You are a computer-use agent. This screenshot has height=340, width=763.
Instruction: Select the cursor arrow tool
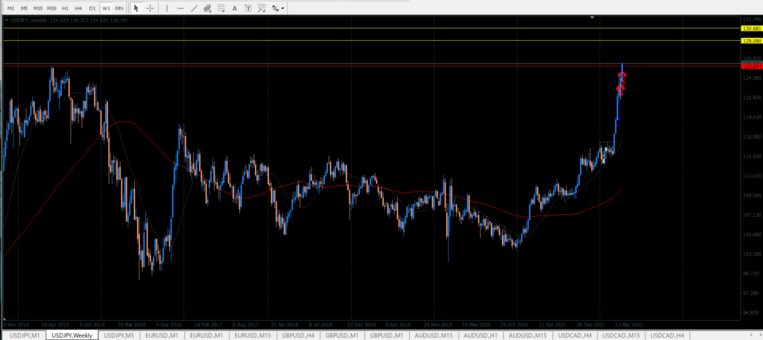[x=136, y=7]
